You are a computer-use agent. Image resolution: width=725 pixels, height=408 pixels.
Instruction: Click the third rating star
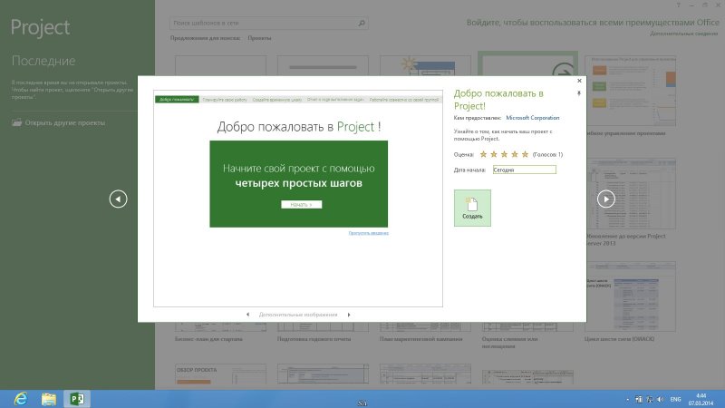(504, 154)
